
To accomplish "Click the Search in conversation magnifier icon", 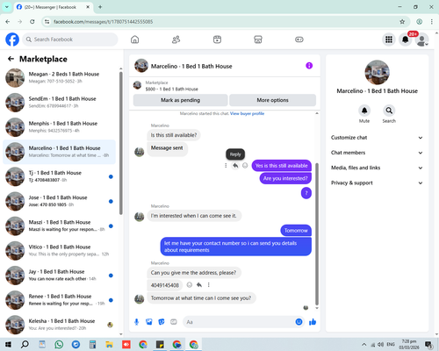I will [389, 111].
